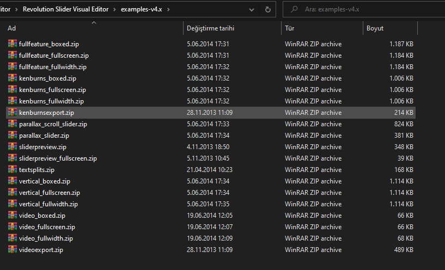
Task: Refresh the examples-v4.x folder view
Action: [267, 9]
